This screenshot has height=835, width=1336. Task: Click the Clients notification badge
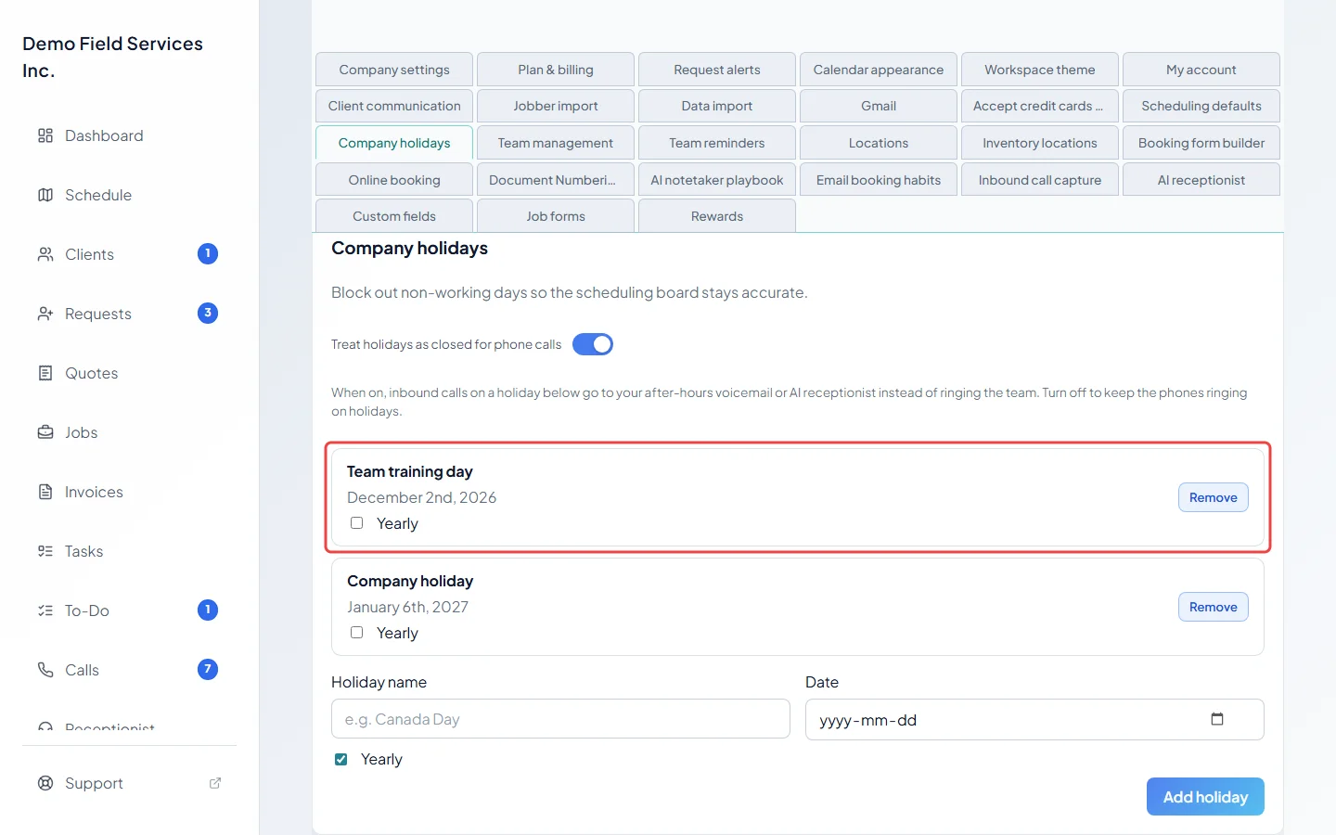(x=208, y=253)
